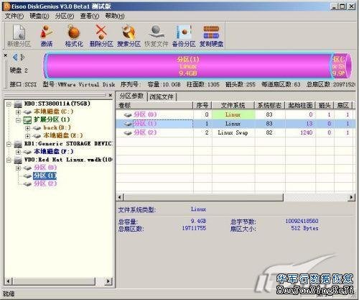Switch to the 分区参数 tab

coord(131,96)
